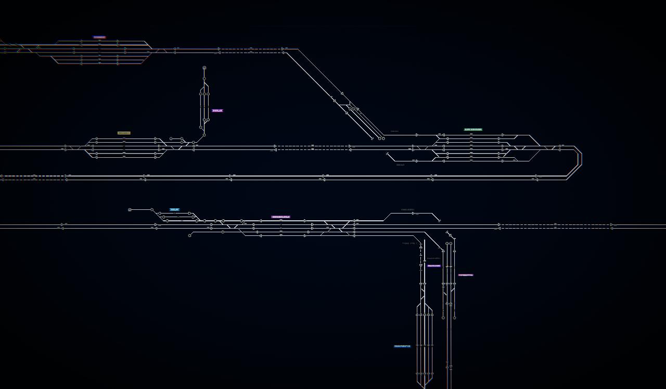The height and width of the screenshot is (389, 666).
Task: Select the round end marker of the lower station's bottom siding
Action: (x=190, y=235)
